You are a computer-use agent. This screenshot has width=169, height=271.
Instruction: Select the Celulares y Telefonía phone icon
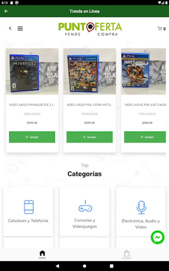29,207
